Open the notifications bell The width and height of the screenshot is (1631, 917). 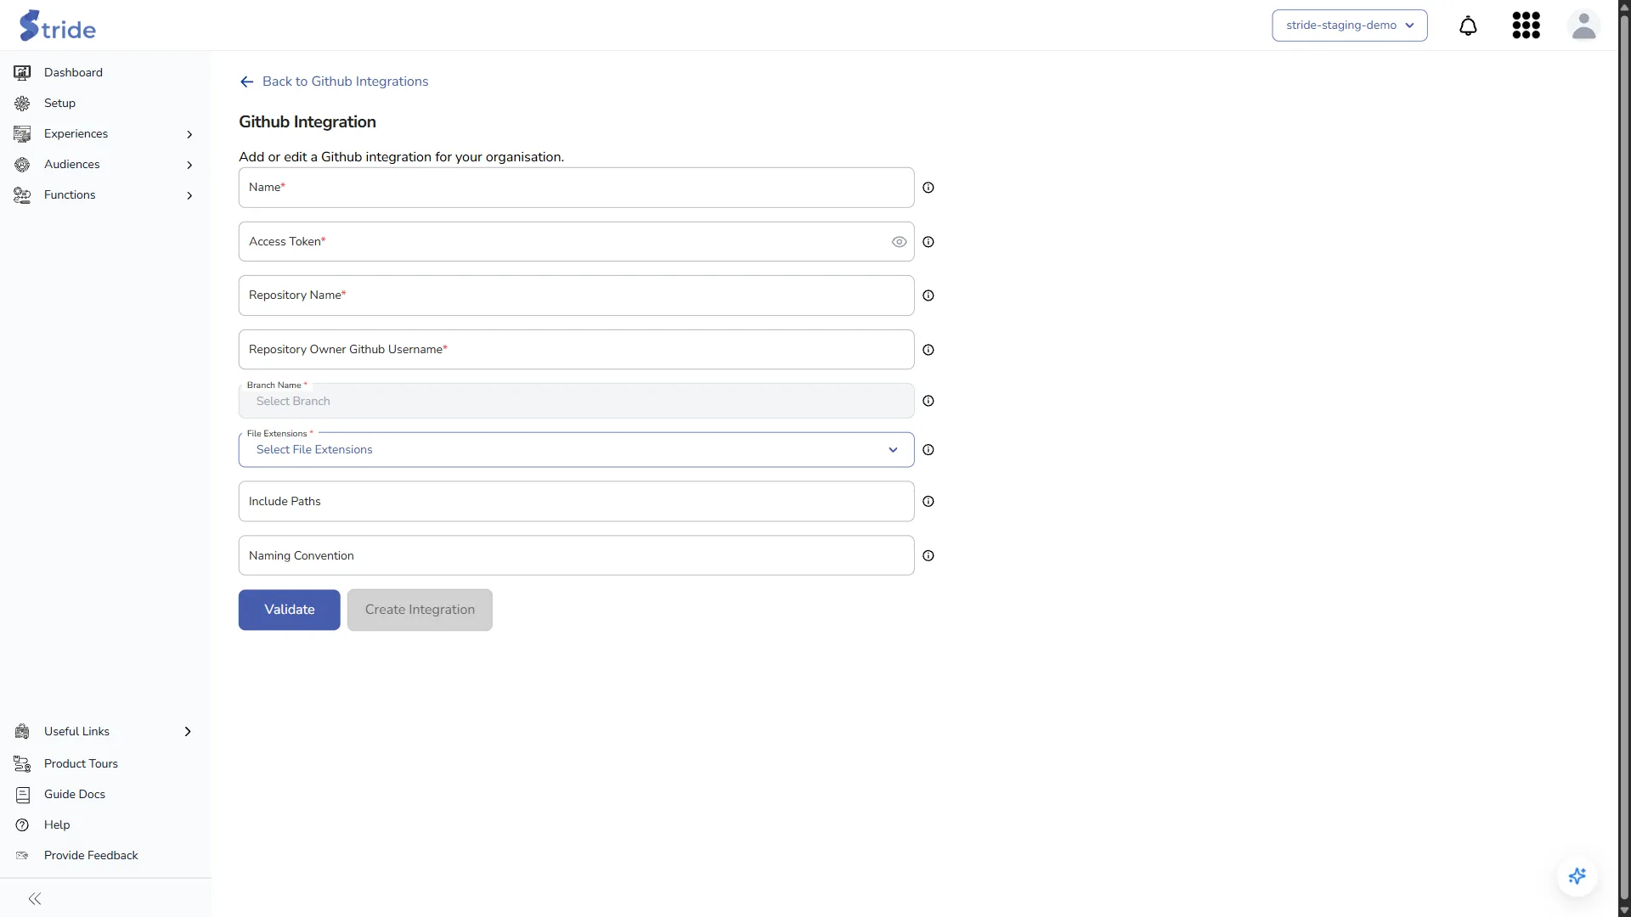click(x=1468, y=25)
